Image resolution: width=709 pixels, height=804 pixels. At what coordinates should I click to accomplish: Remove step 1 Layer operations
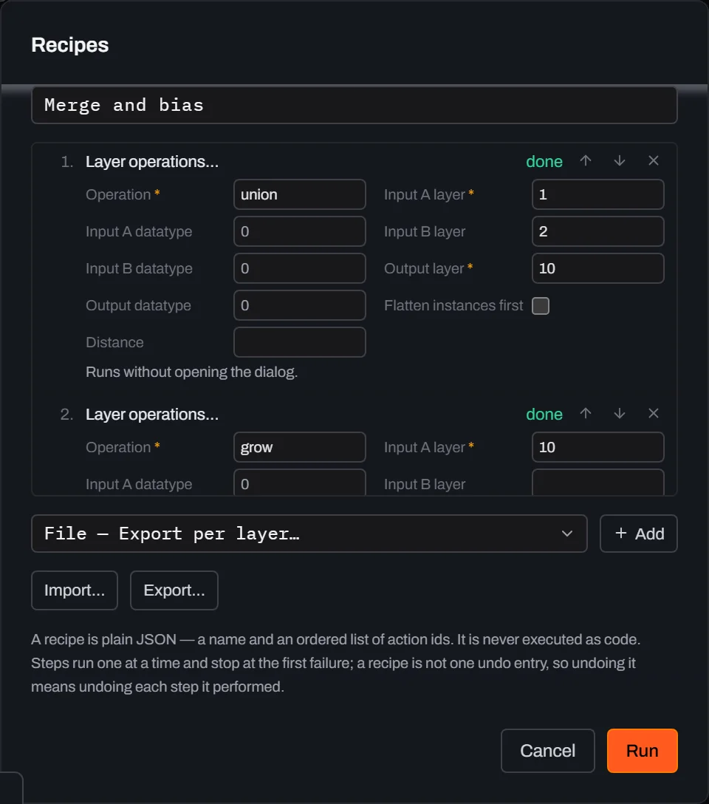[653, 161]
